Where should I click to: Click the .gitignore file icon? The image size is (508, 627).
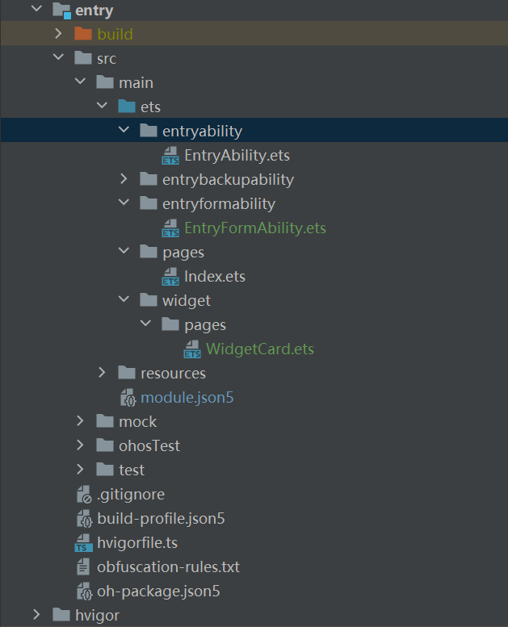(83, 495)
